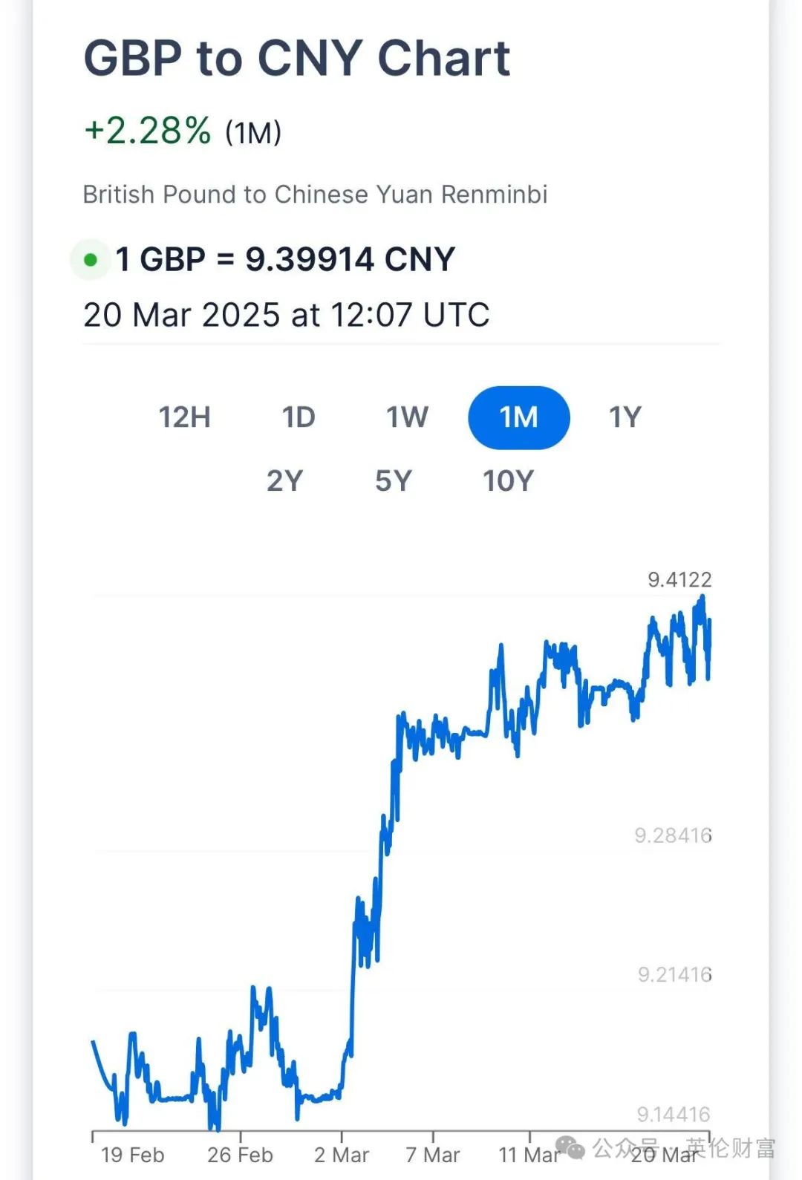Image resolution: width=802 pixels, height=1180 pixels.
Task: Click the chart line peak near 20 Mar
Action: pos(702,598)
